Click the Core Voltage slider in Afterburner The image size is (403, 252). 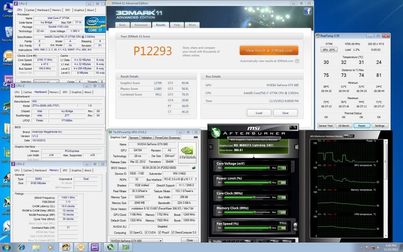point(247,168)
